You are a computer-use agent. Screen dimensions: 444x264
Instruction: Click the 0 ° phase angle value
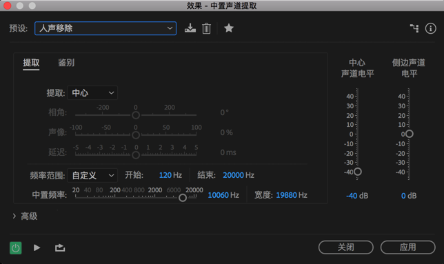224,112
